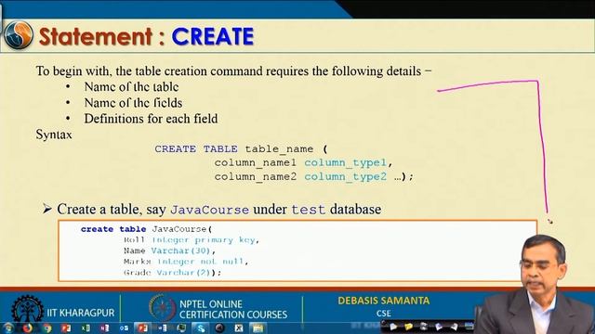Open the Windows Start menu orb
This screenshot has height=334, width=595.
coord(7,328)
